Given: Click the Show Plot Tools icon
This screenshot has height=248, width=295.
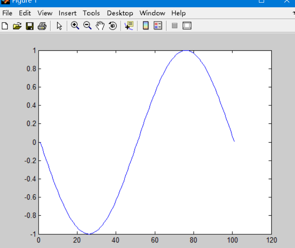Looking at the screenshot, I should [x=187, y=26].
